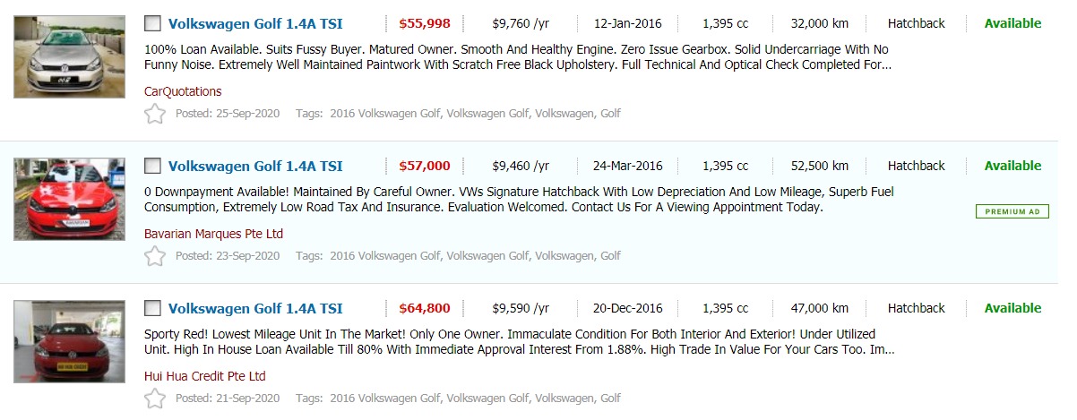The image size is (1077, 420).
Task: Click the $64,800 price of the third listing
Action: pyautogui.click(x=425, y=309)
